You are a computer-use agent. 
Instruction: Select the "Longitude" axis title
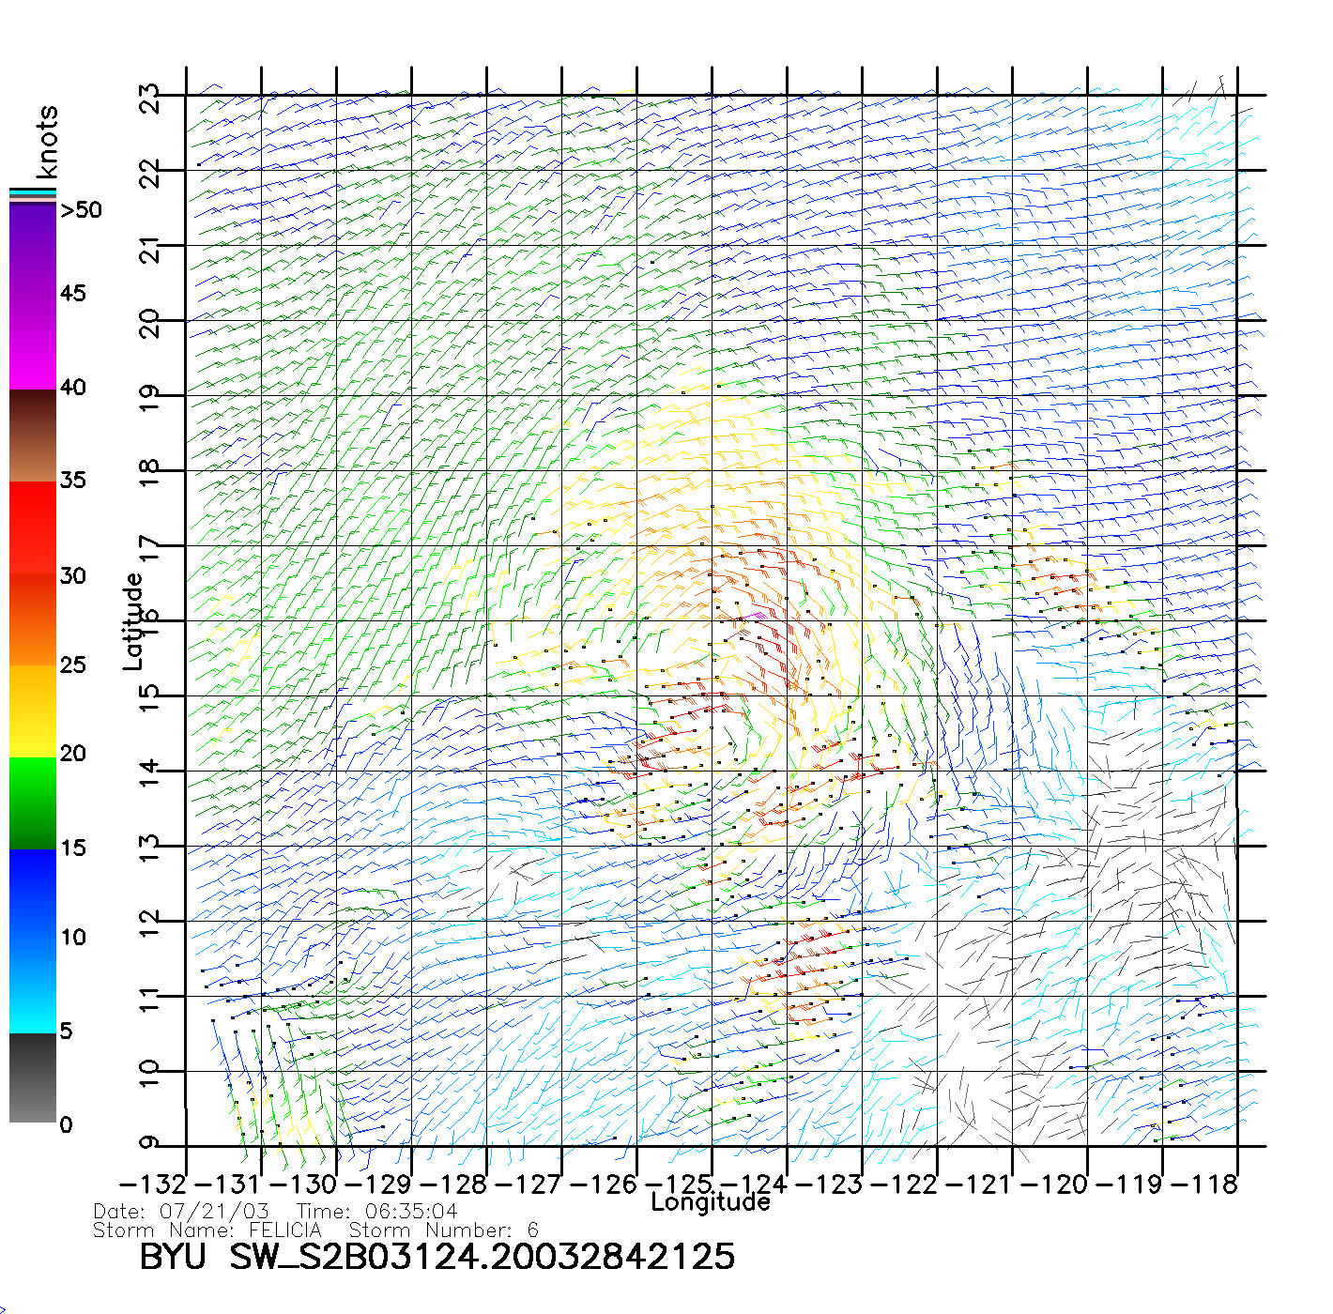711,1202
